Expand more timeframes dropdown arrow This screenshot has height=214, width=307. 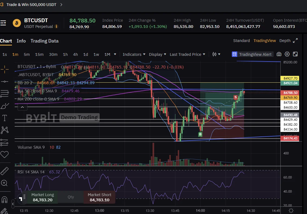tap(115, 54)
